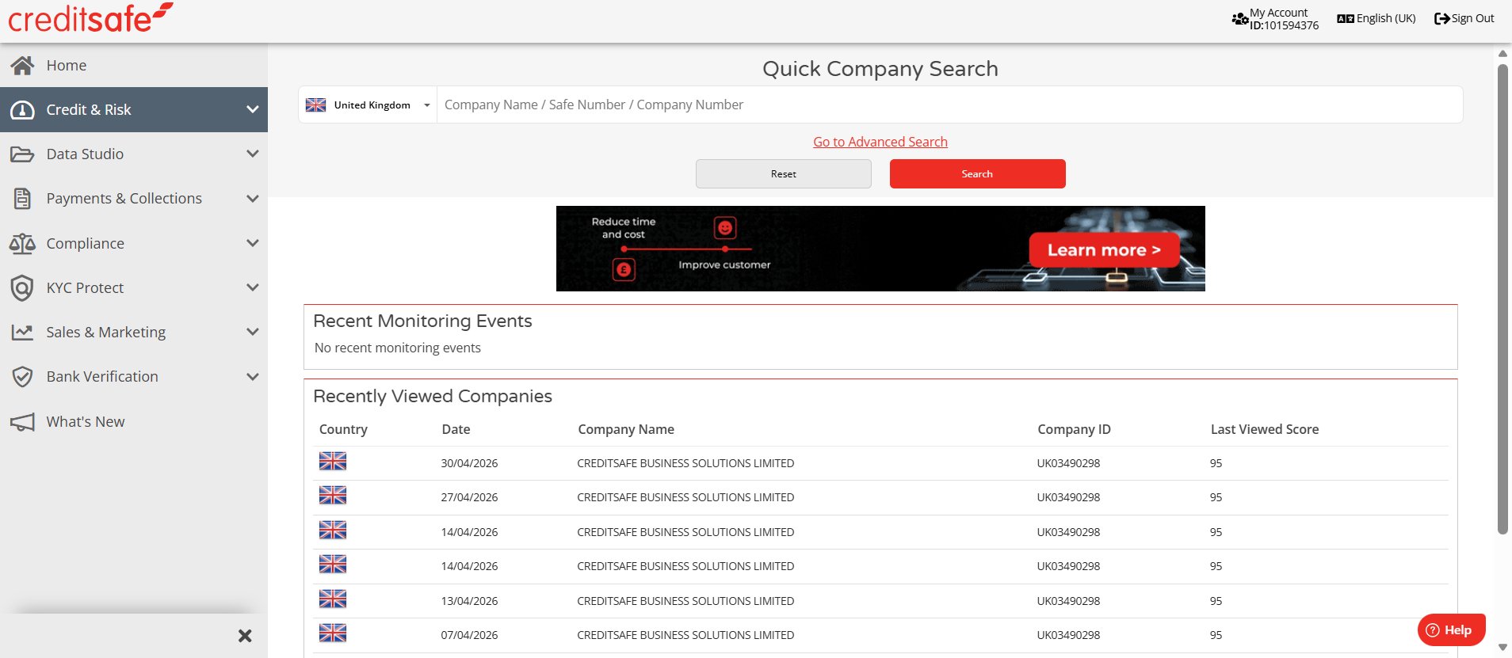Click the UK flag in the 13/04/2026 row
The height and width of the screenshot is (658, 1512).
(333, 599)
